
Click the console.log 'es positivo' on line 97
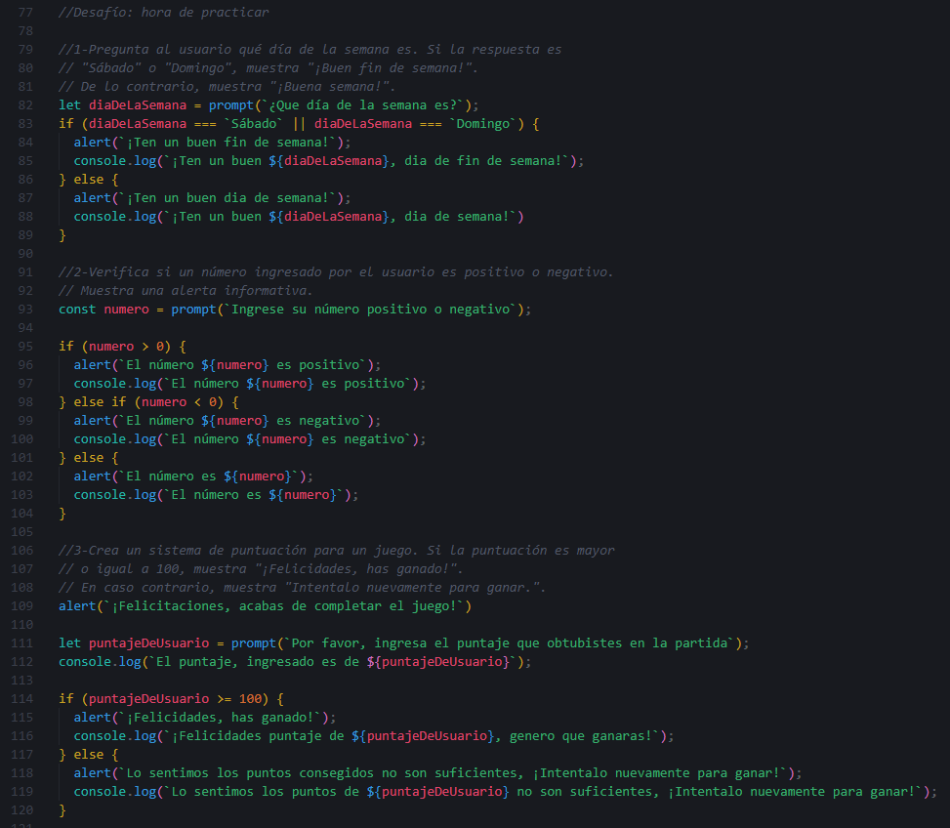[x=250, y=384]
